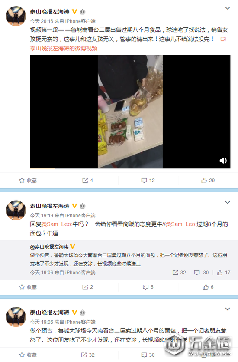The width and height of the screenshot is (238, 362).
Task: Repost the second post with 2 shares
Action: pos(88,287)
